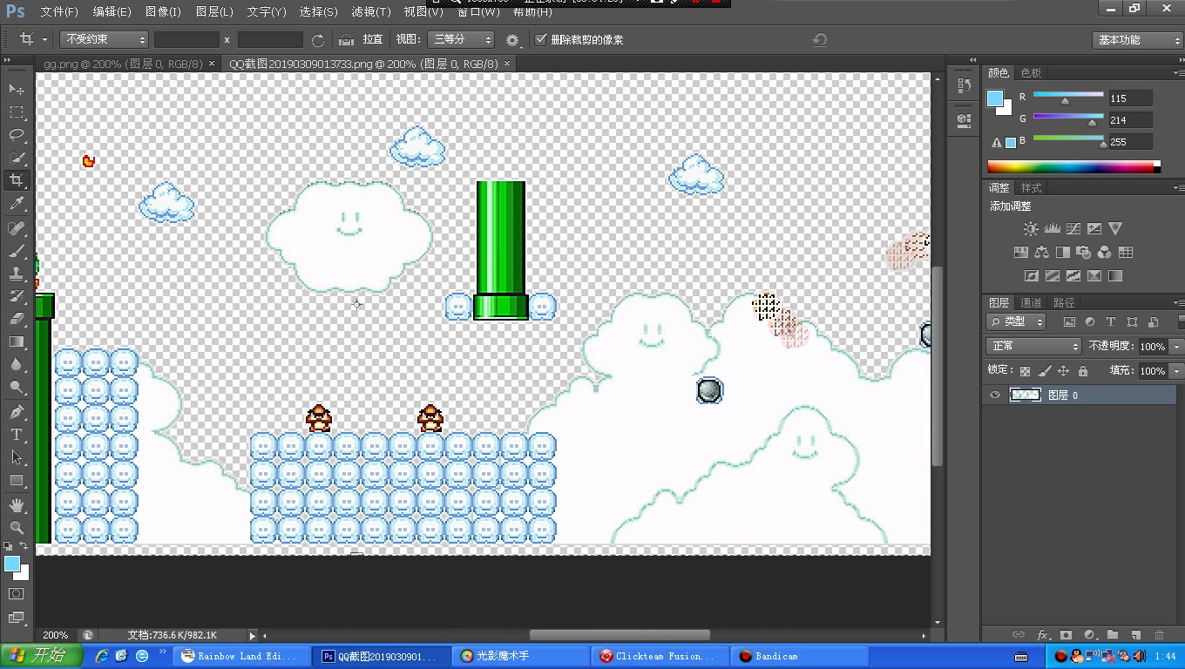Create a new layer icon
This screenshot has height=669, width=1185.
pos(1135,636)
